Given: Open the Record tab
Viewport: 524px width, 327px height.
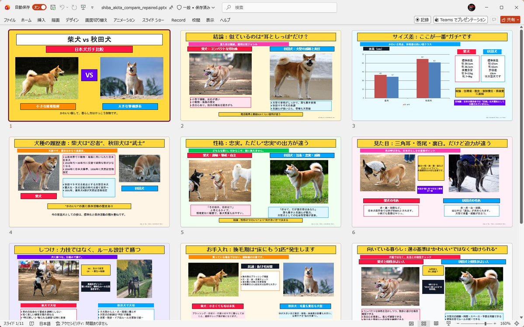Looking at the screenshot, I should coord(178,20).
